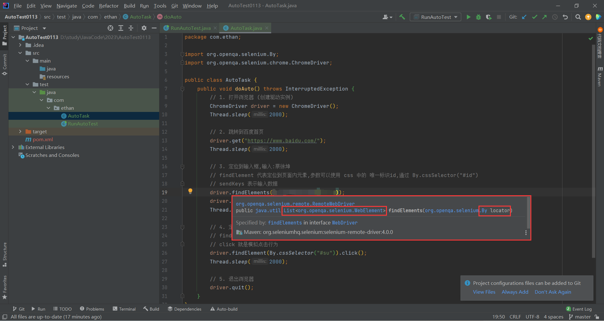Image resolution: width=604 pixels, height=321 pixels.
Task: Select pom.xml in the Project tree
Action: pyautogui.click(x=43, y=139)
